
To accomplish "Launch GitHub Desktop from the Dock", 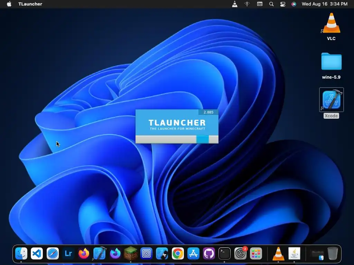I will [x=209, y=253].
